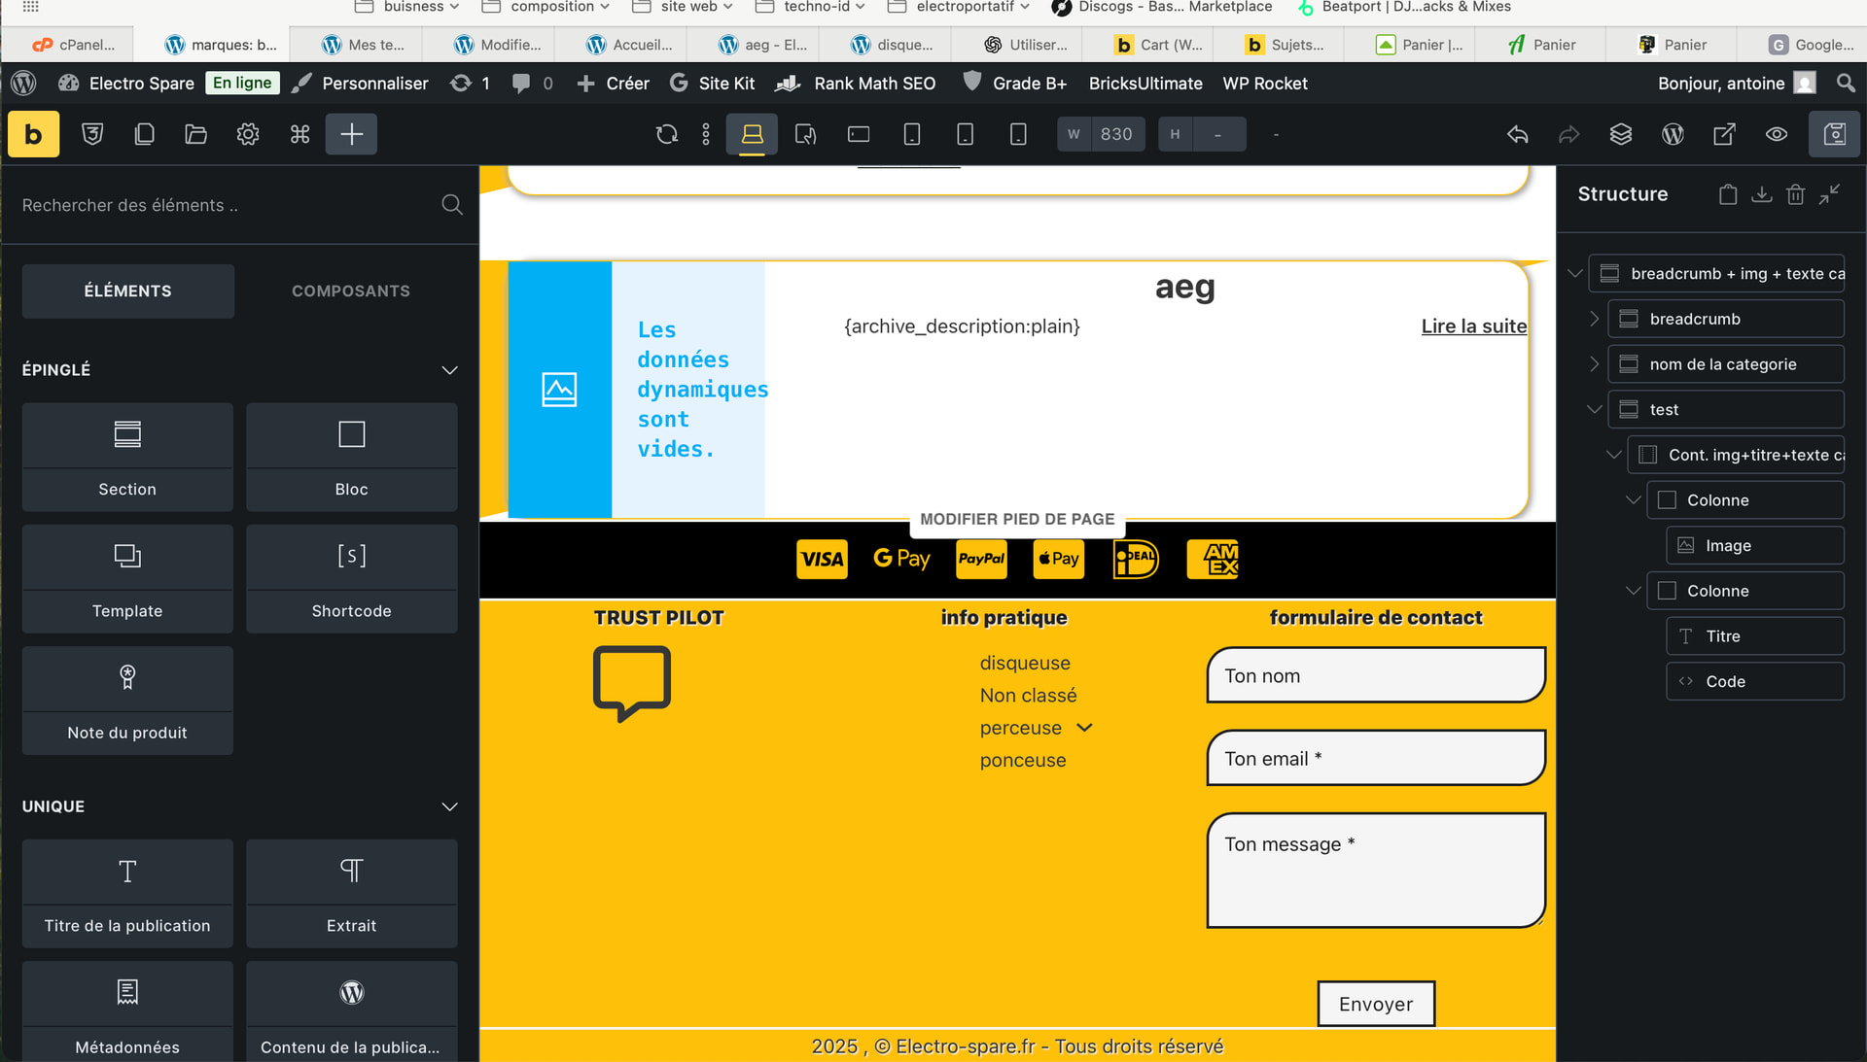The image size is (1867, 1062).
Task: Open the revisions layers icon
Action: click(x=1620, y=134)
